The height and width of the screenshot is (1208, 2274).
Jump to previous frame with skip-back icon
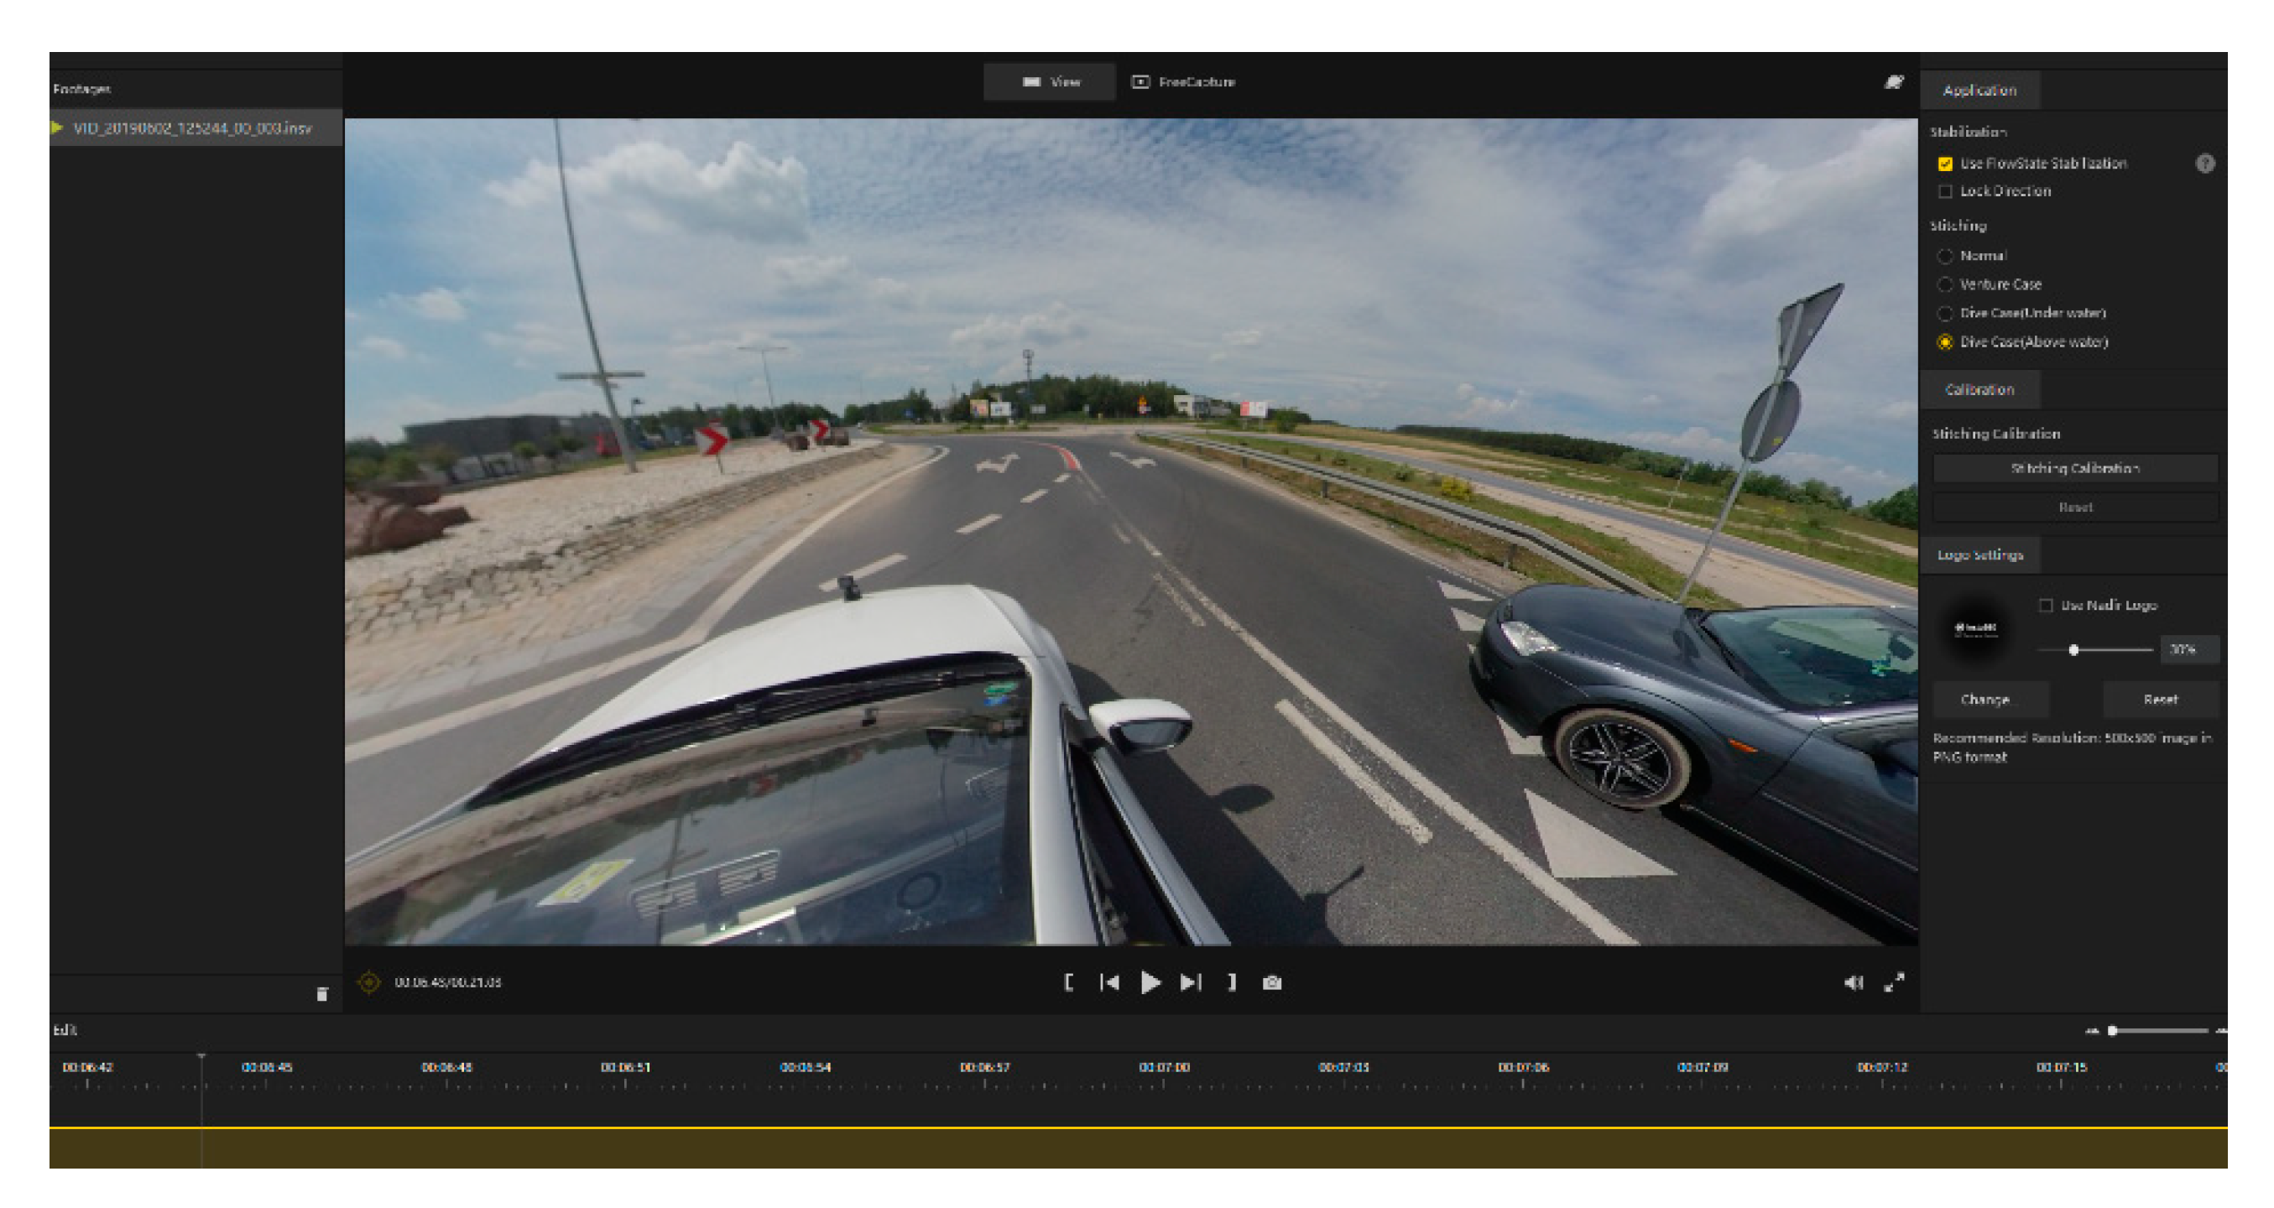point(1109,982)
